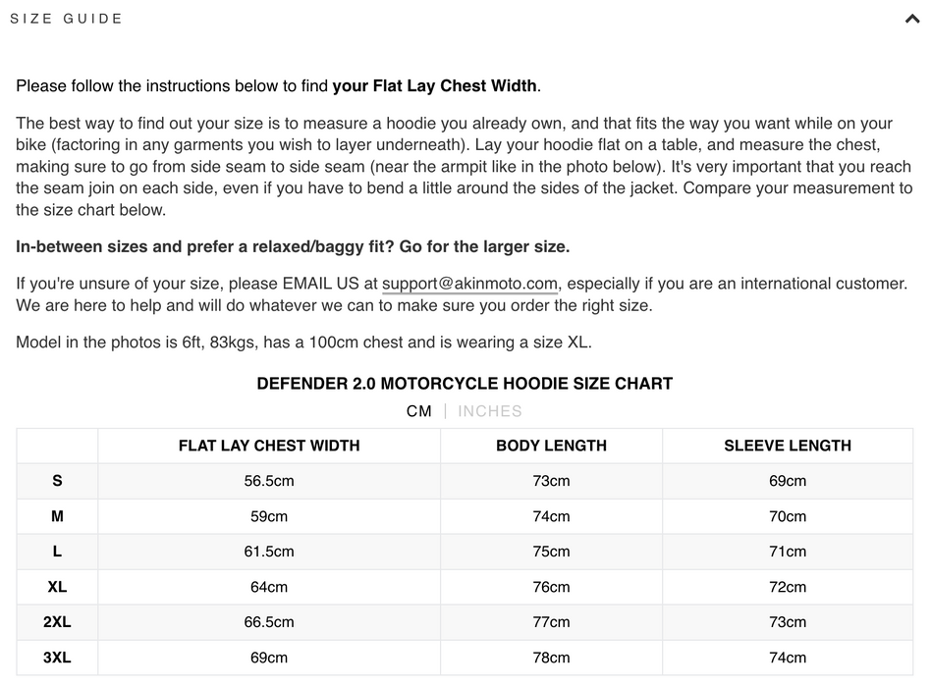Click the FLAT LAY CHEST WIDTH column header

269,446
